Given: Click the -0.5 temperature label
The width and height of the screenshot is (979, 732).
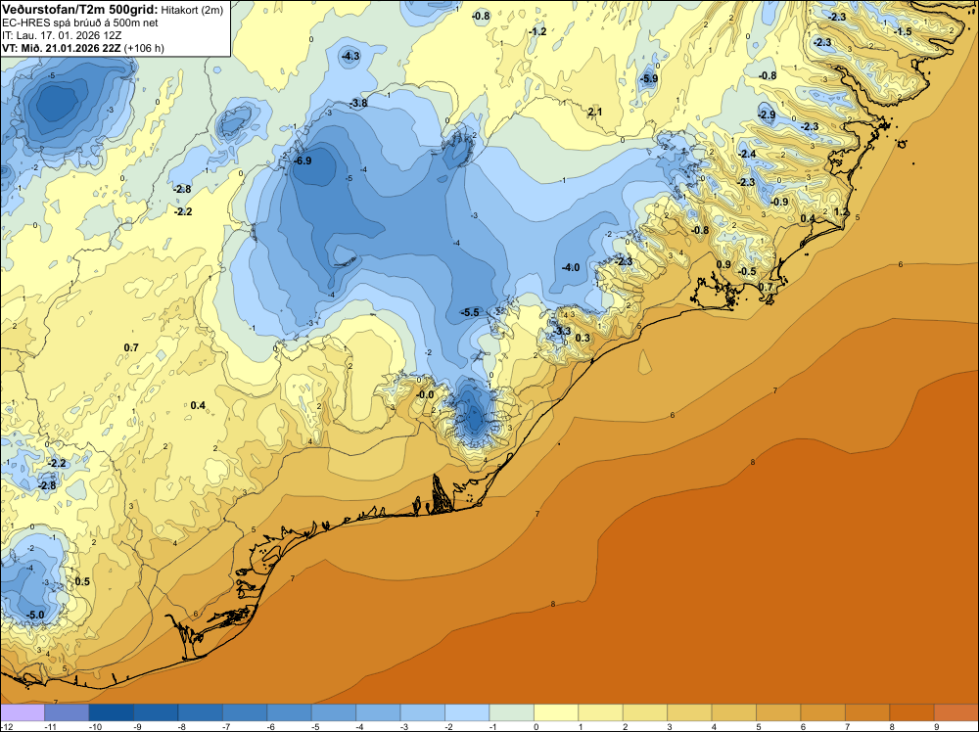Looking at the screenshot, I should 747,271.
